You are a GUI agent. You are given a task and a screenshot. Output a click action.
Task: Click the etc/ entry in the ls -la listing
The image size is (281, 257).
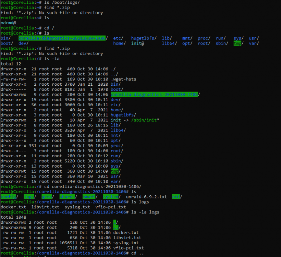point(115,105)
